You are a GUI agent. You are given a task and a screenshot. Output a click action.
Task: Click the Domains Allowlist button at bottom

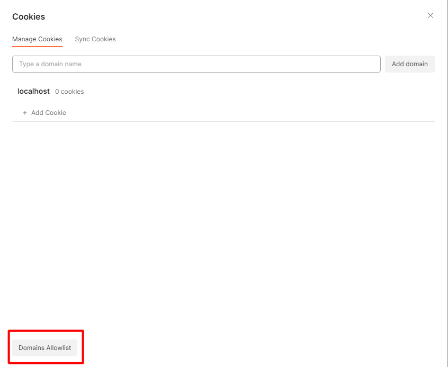point(45,348)
